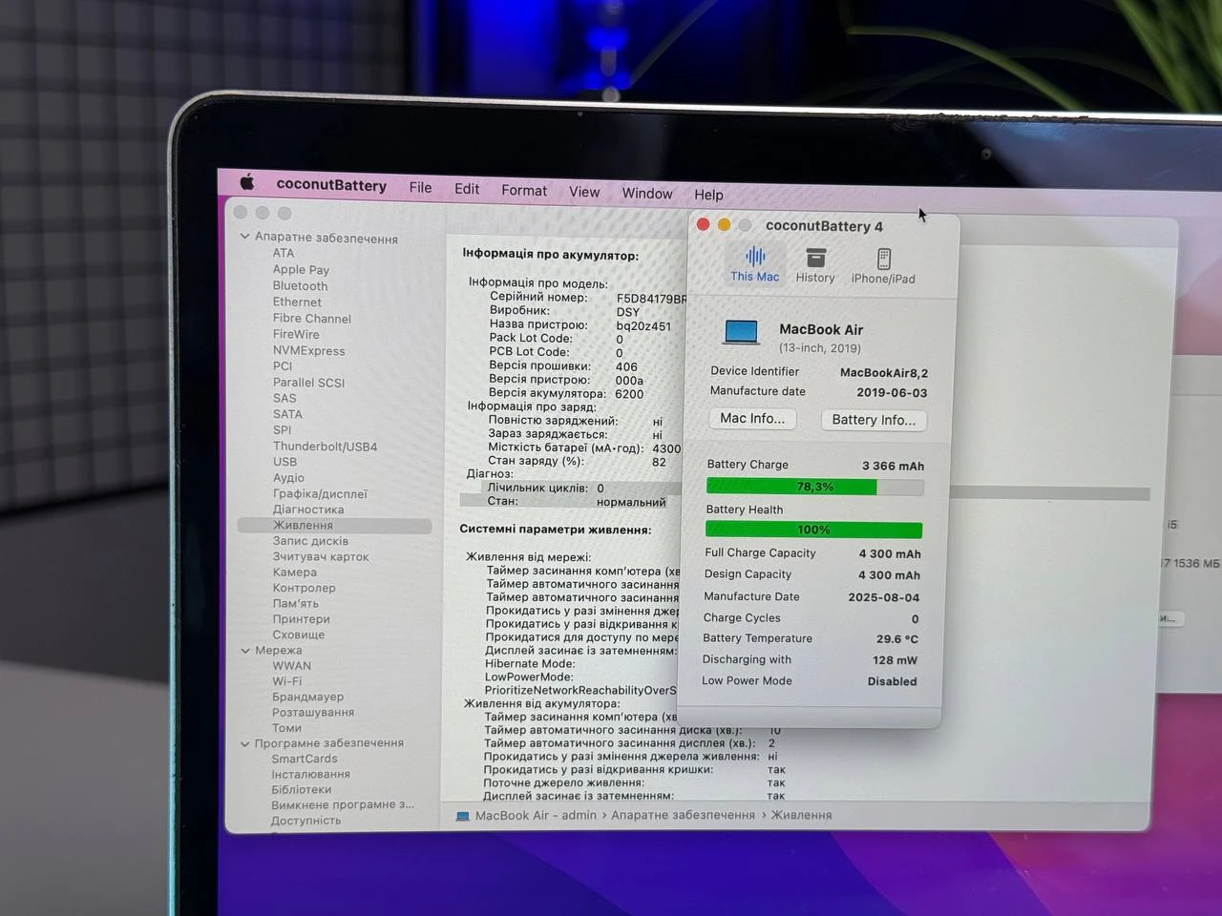Open the coconutBattery application menu
The image size is (1222, 916).
pos(331,185)
